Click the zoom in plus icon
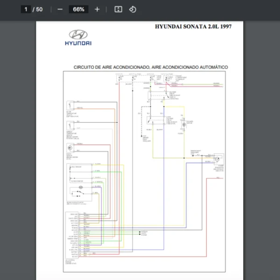Screen dimensions: 280x280 tap(97, 9)
